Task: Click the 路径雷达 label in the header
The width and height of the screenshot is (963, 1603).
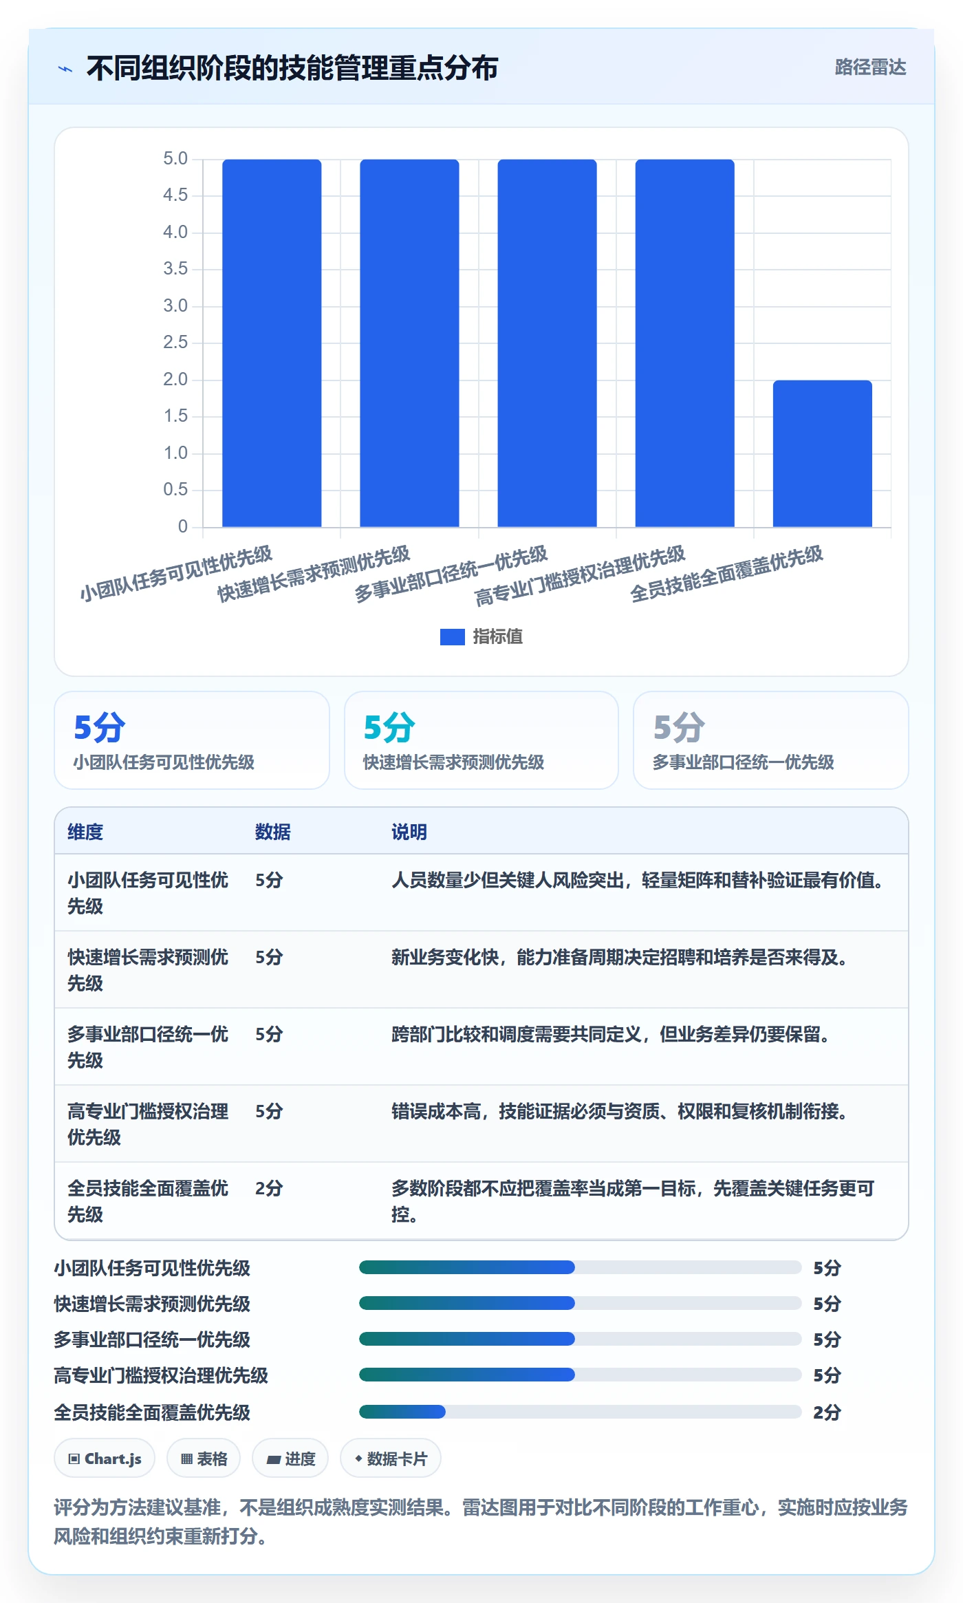Action: [870, 67]
